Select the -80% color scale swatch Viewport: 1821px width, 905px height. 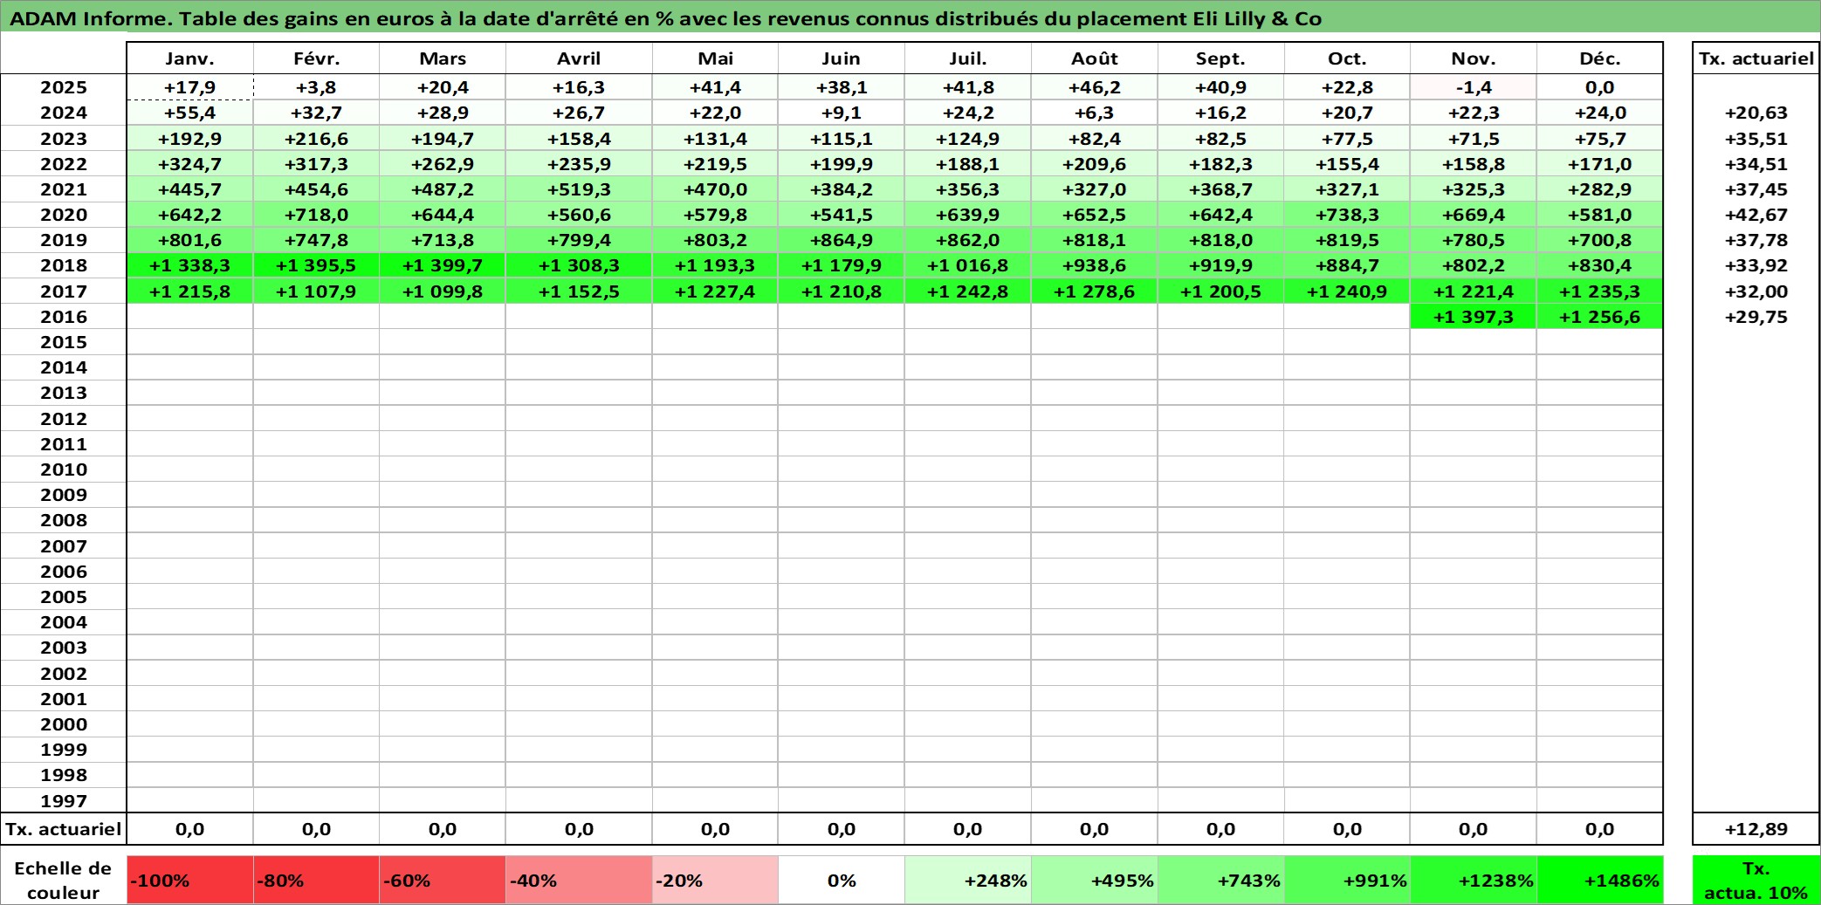(316, 880)
